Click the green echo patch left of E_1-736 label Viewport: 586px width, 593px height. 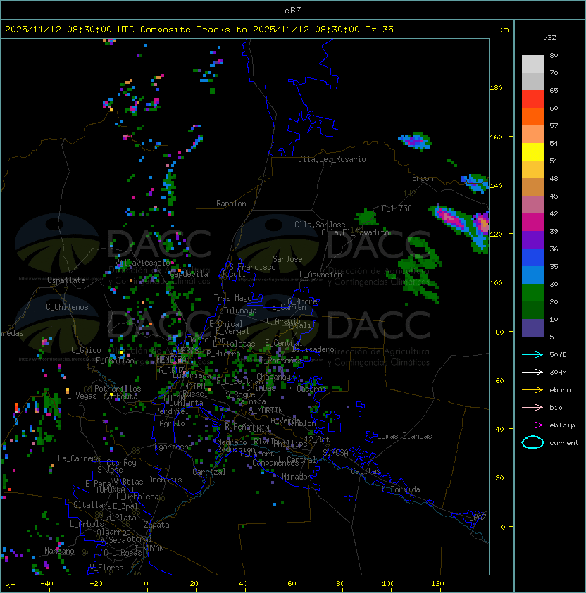[366, 217]
